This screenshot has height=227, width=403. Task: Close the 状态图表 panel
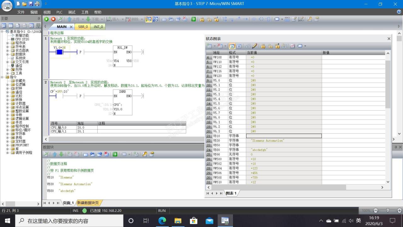(x=389, y=38)
